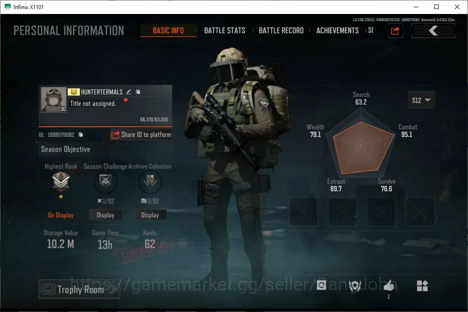Minimize the Infinix X1101 window
Image resolution: width=468 pixels, height=312 pixels.
coord(416,7)
